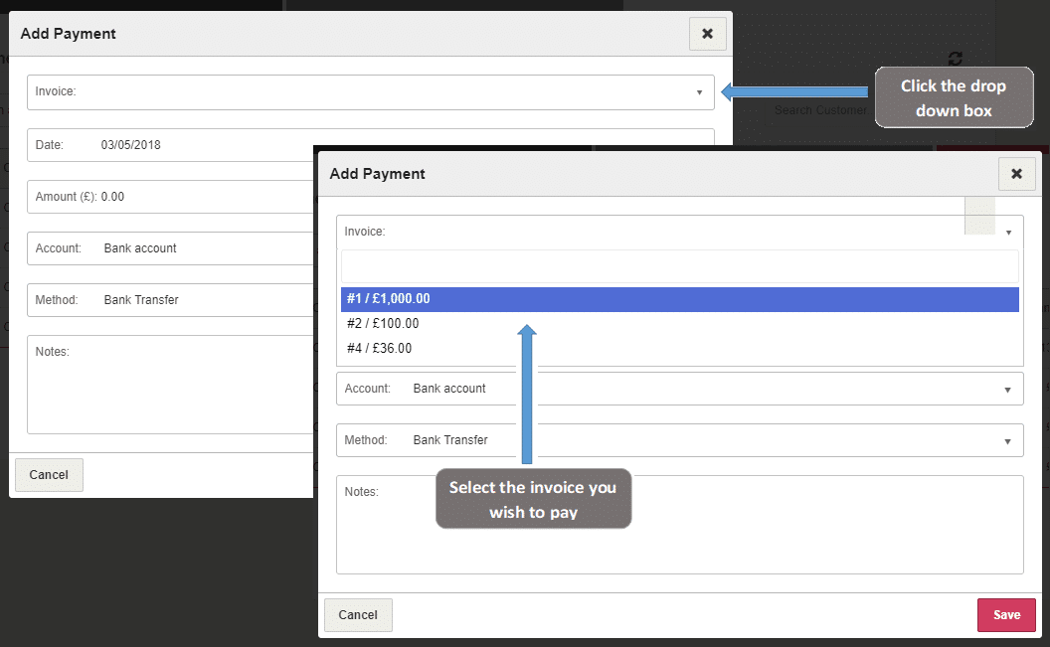The height and width of the screenshot is (647, 1050).
Task: Close the front Add Payment dialog
Action: [x=1016, y=174]
